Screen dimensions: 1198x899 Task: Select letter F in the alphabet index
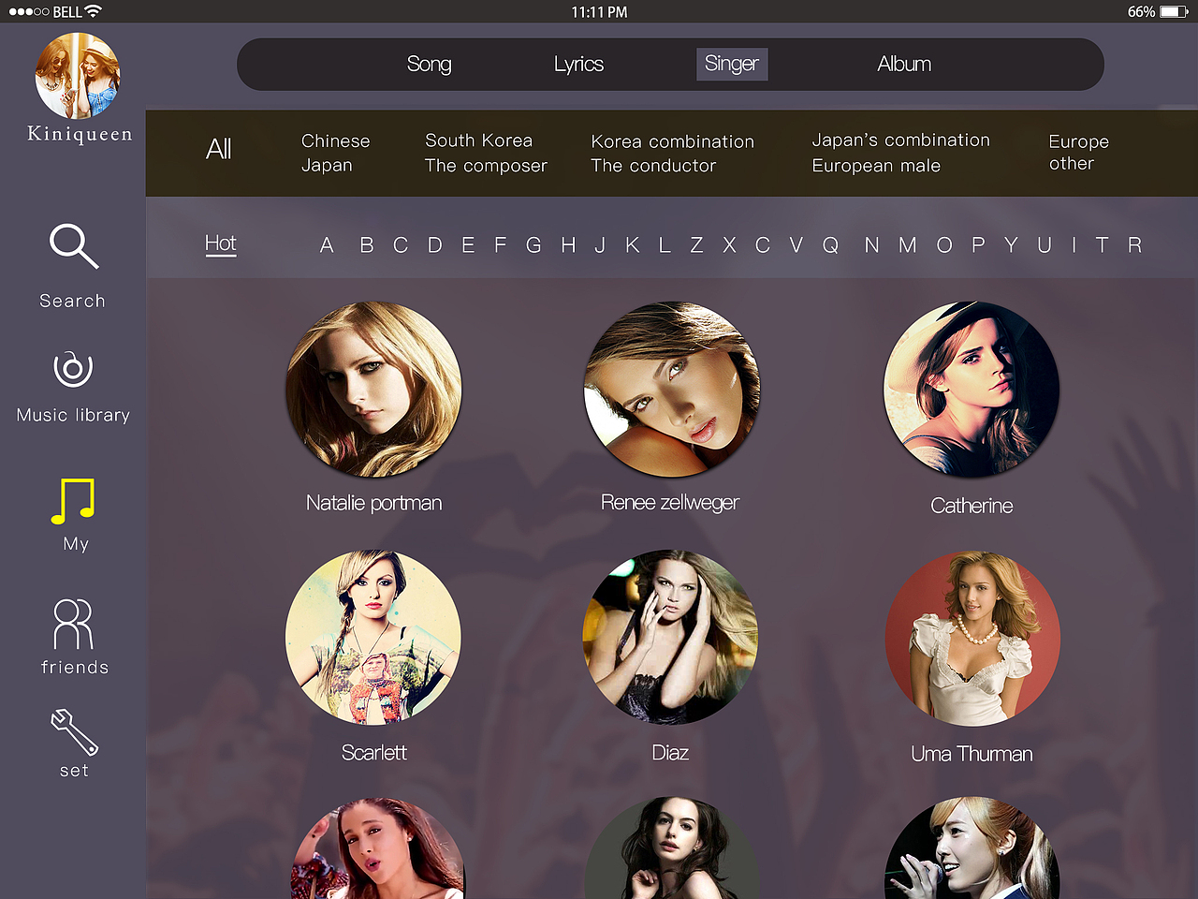click(501, 245)
